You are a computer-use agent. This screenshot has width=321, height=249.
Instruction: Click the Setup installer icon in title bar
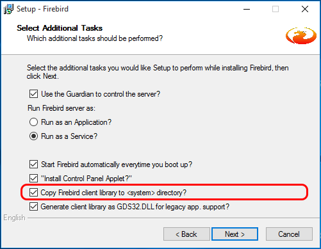(x=8, y=9)
